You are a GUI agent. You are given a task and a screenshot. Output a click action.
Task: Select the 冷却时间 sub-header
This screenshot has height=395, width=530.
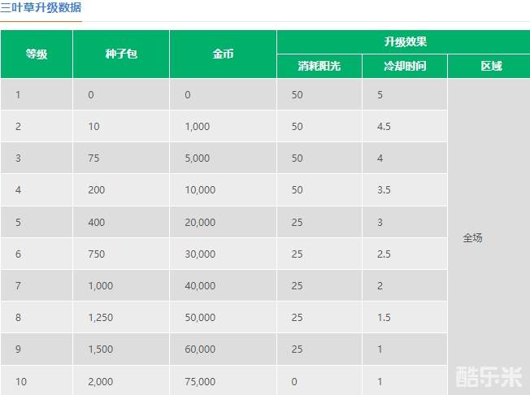point(405,66)
